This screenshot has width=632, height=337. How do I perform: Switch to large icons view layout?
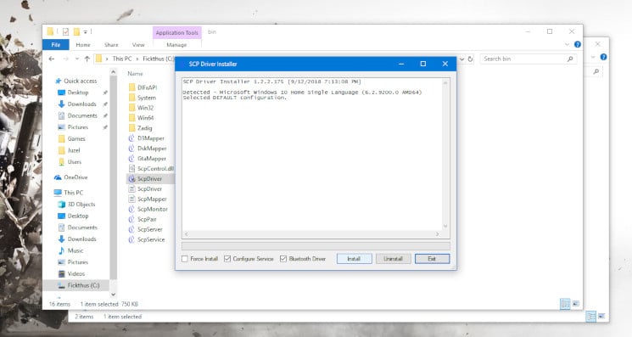(575, 304)
